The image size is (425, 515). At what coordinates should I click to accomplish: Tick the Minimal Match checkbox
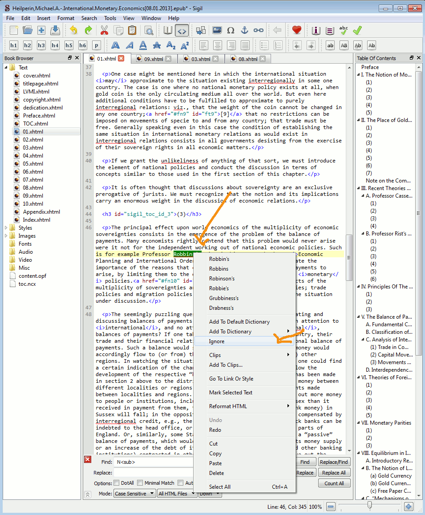(x=140, y=483)
